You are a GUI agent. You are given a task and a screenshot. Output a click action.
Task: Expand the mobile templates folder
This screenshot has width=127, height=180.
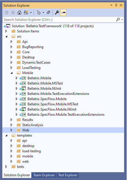[12, 156]
